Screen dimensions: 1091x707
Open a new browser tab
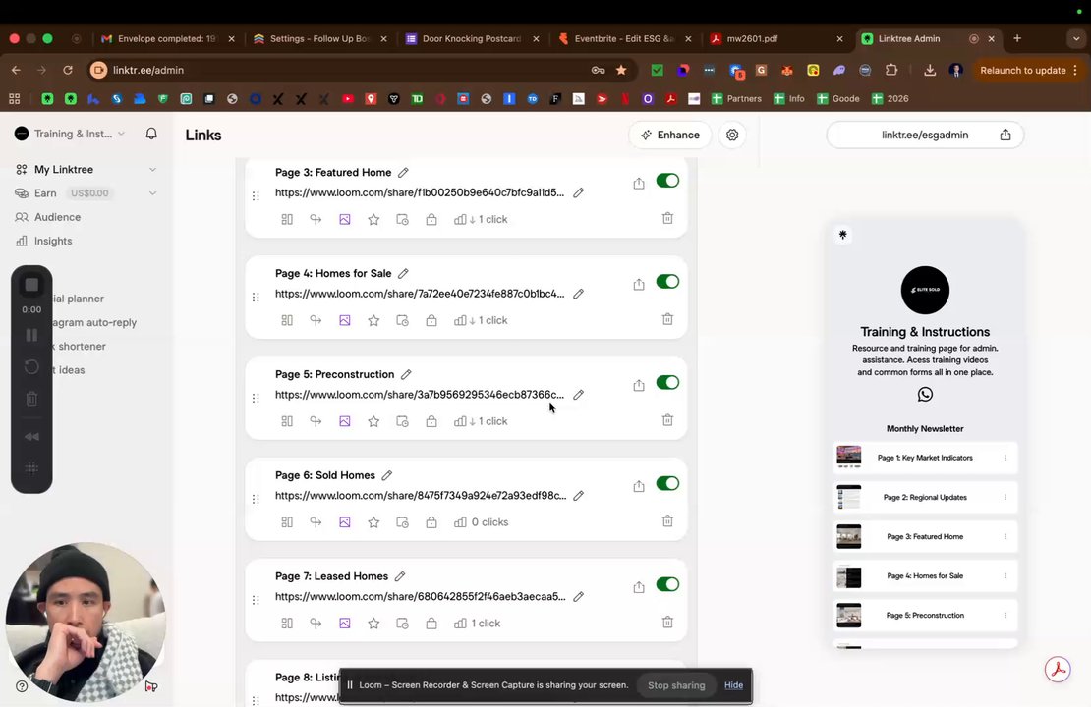pyautogui.click(x=1017, y=39)
